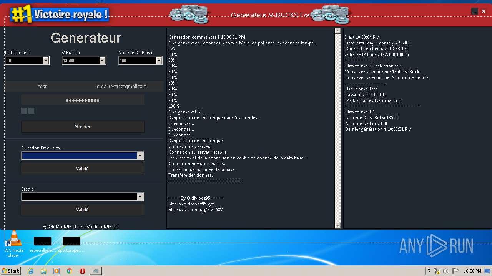Image resolution: width=492 pixels, height=276 pixels.
Task: Click the log scrollbar up arrow
Action: [338, 31]
